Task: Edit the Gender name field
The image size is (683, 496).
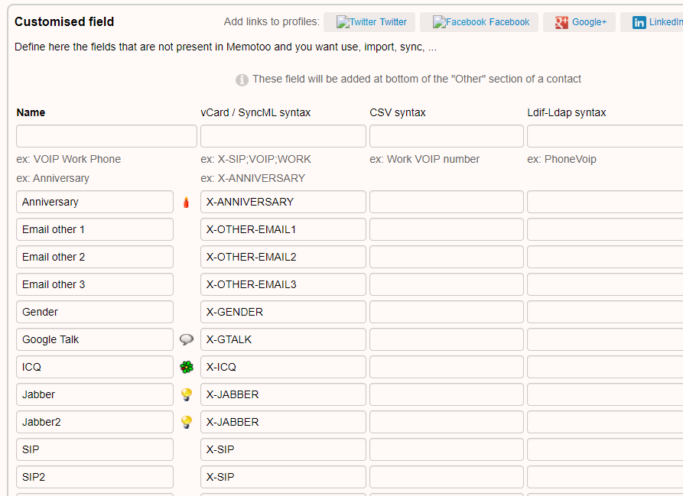Action: click(x=95, y=312)
